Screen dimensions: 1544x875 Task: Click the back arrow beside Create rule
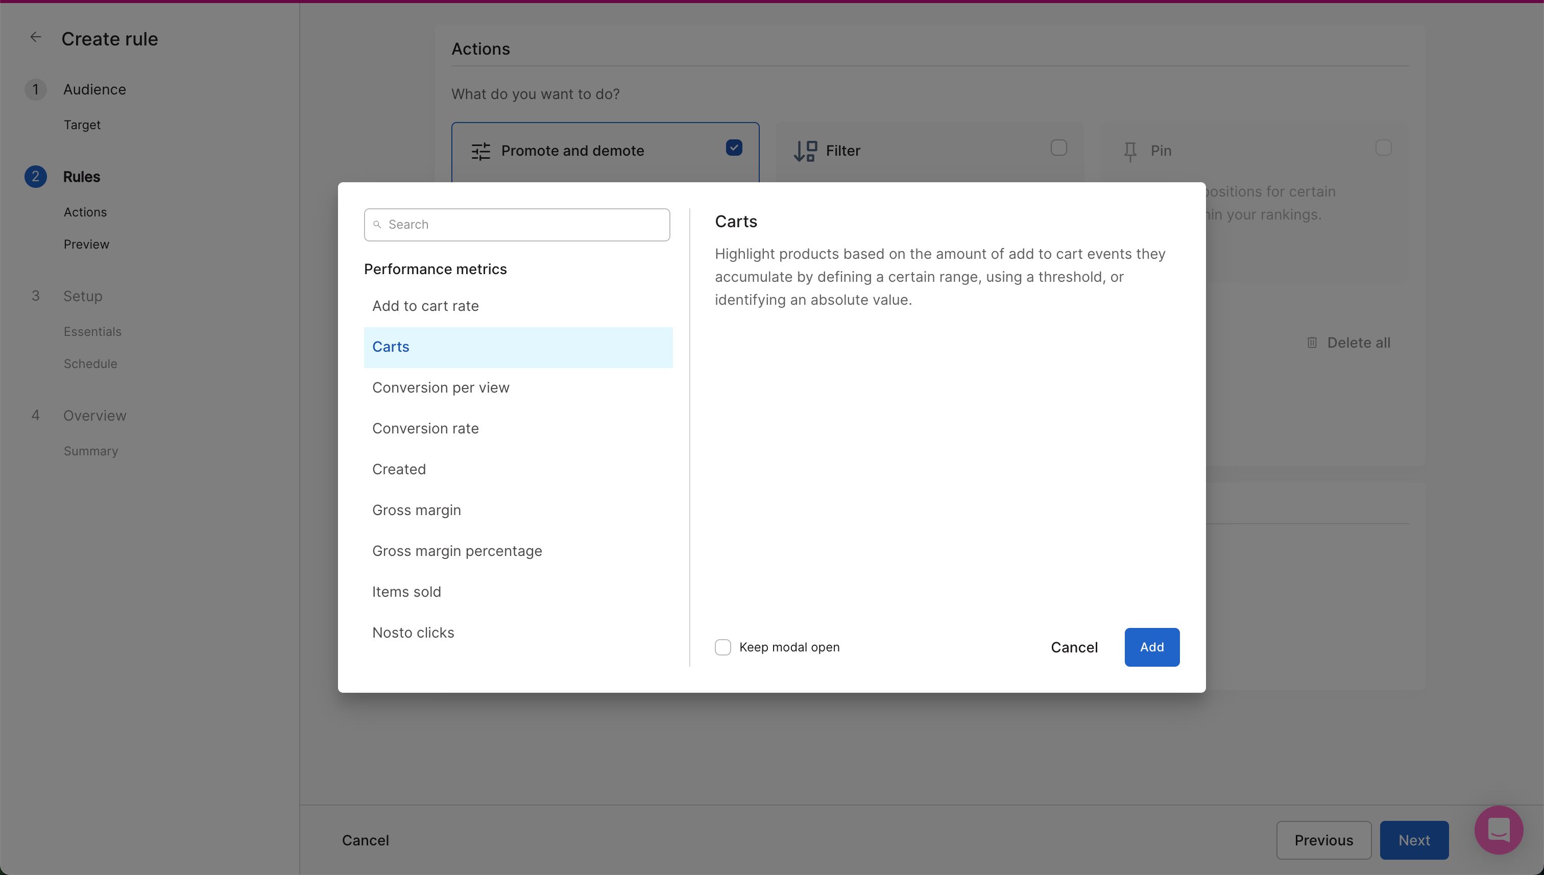35,37
